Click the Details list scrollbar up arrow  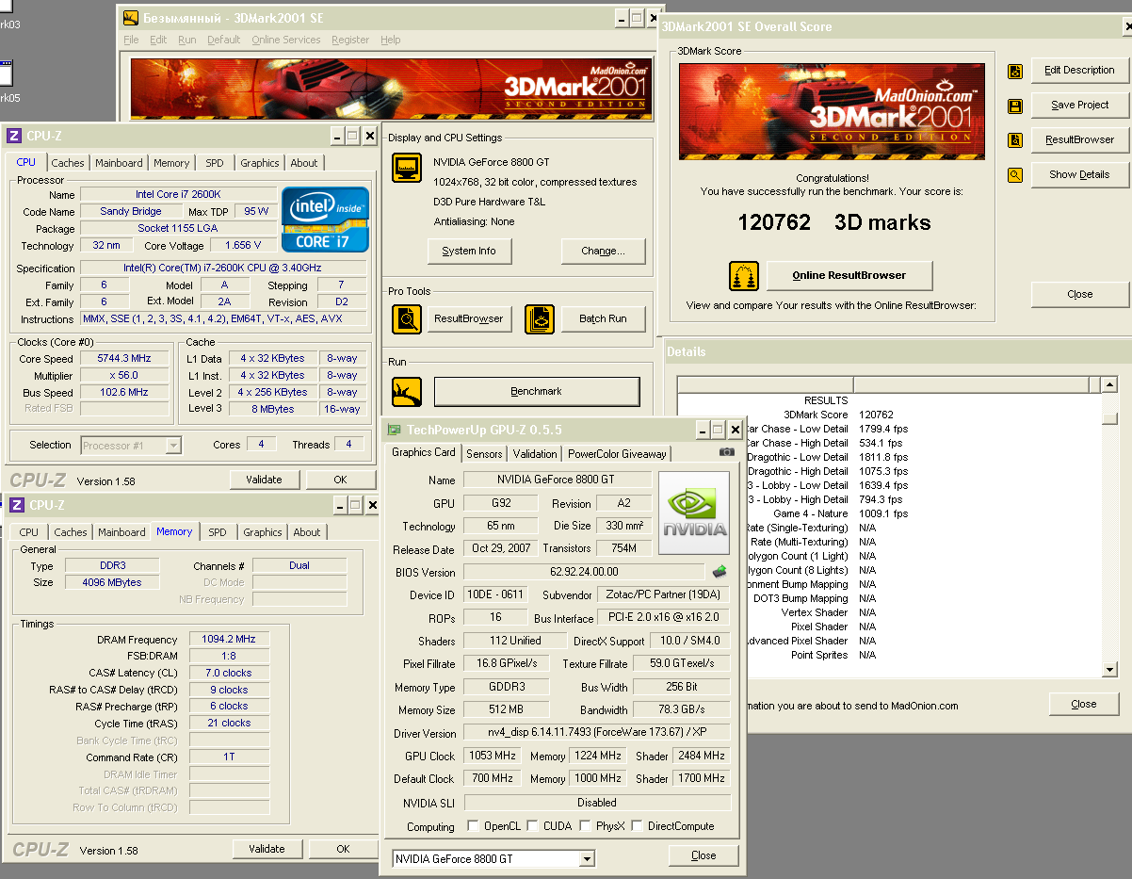[x=1109, y=384]
